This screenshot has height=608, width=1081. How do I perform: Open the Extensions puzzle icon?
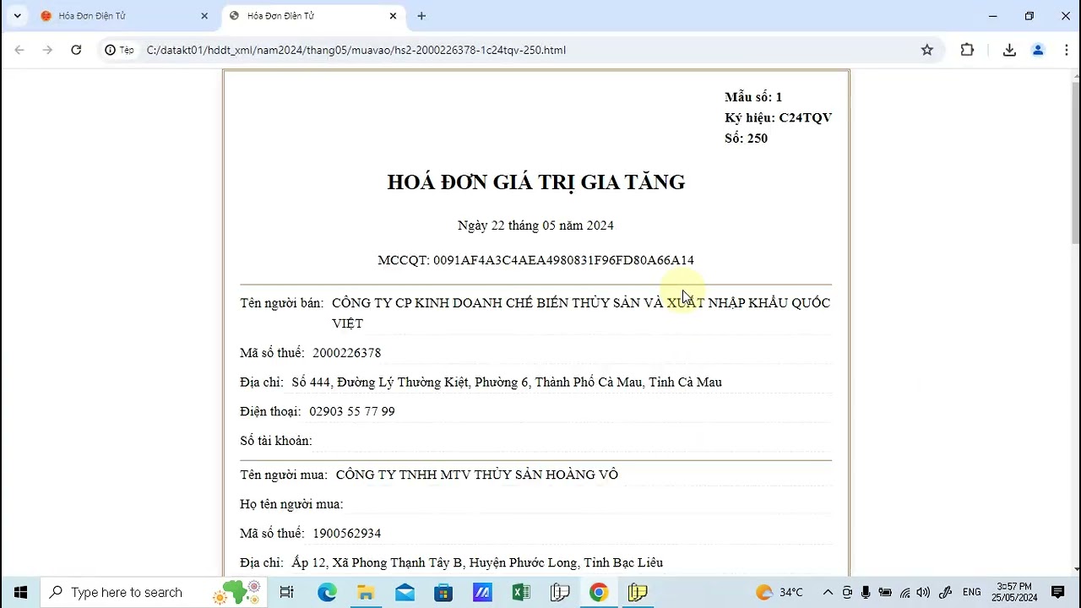[968, 50]
